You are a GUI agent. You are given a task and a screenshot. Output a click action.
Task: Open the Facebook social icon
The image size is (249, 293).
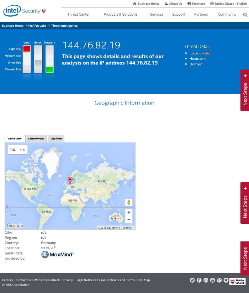tap(199, 280)
